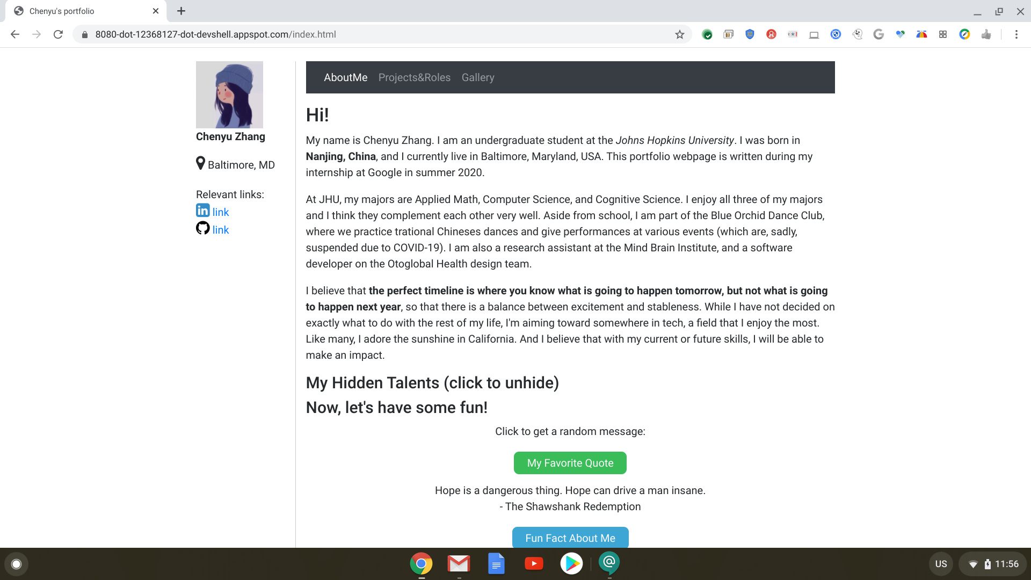Click the profile avatar image

(x=229, y=95)
